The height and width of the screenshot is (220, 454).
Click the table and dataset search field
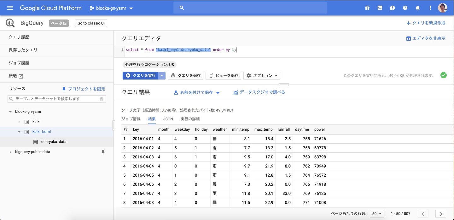(x=57, y=99)
